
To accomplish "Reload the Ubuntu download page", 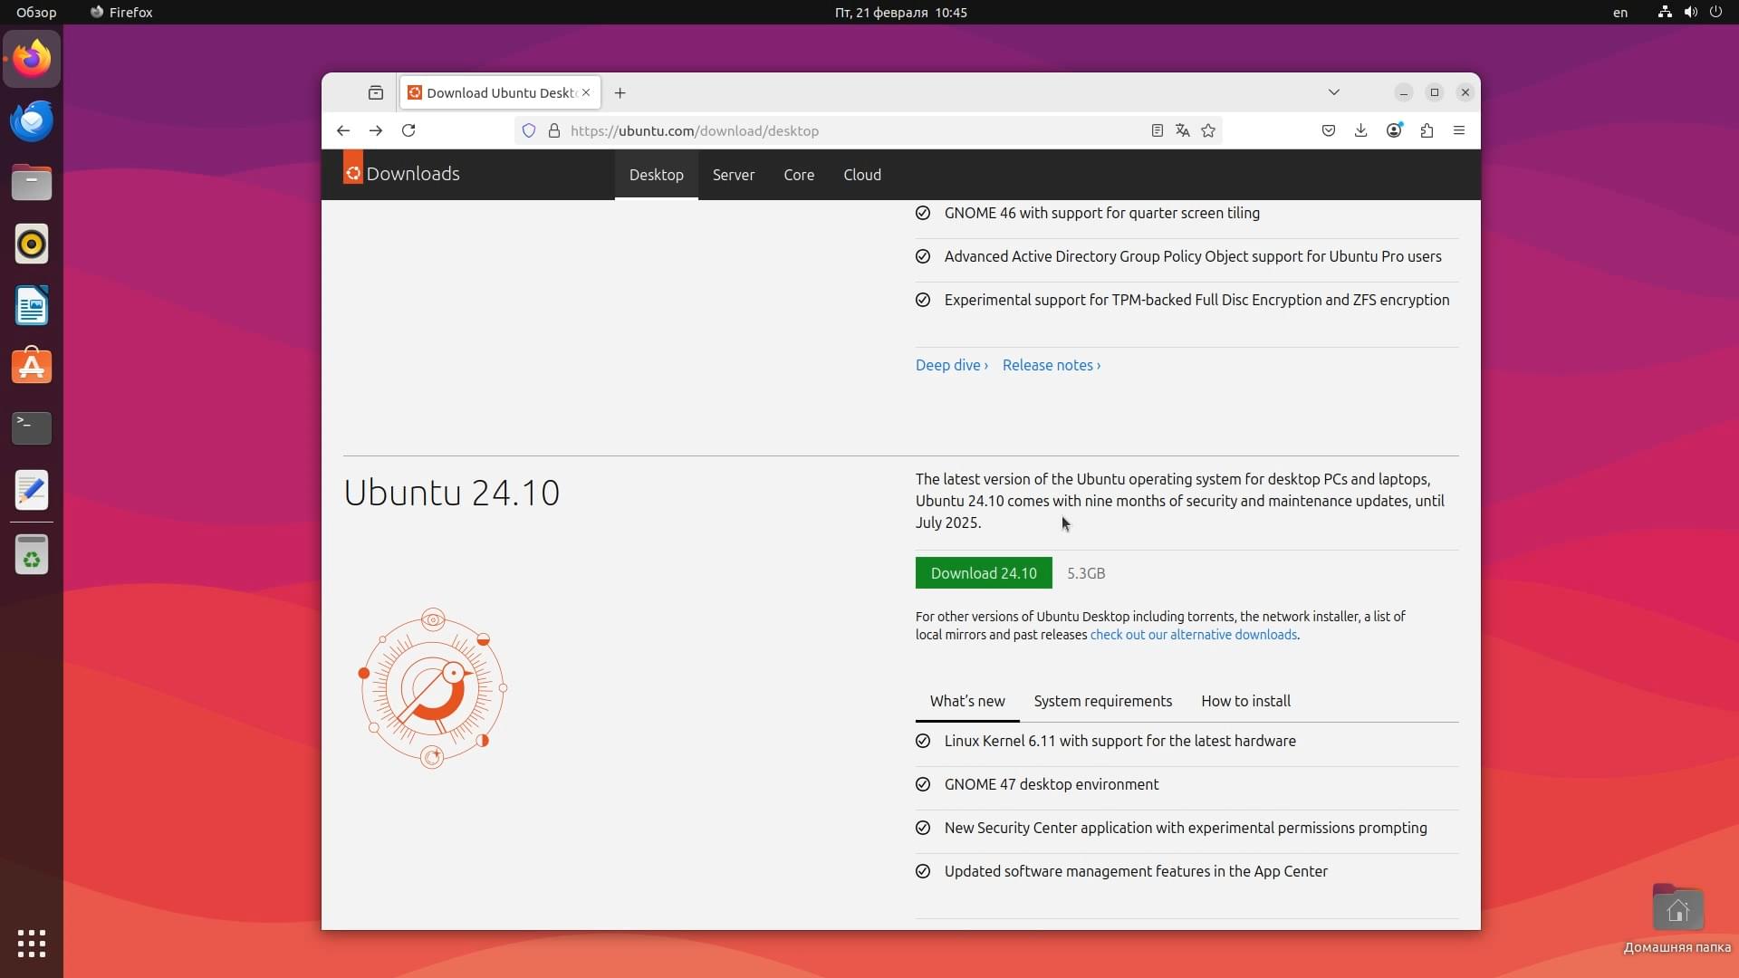I will [x=408, y=130].
